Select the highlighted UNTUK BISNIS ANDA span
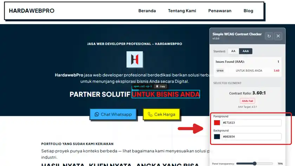 (165, 94)
